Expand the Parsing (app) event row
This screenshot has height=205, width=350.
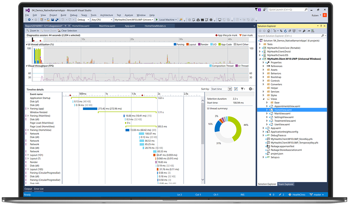pyautogui.click(x=28, y=109)
